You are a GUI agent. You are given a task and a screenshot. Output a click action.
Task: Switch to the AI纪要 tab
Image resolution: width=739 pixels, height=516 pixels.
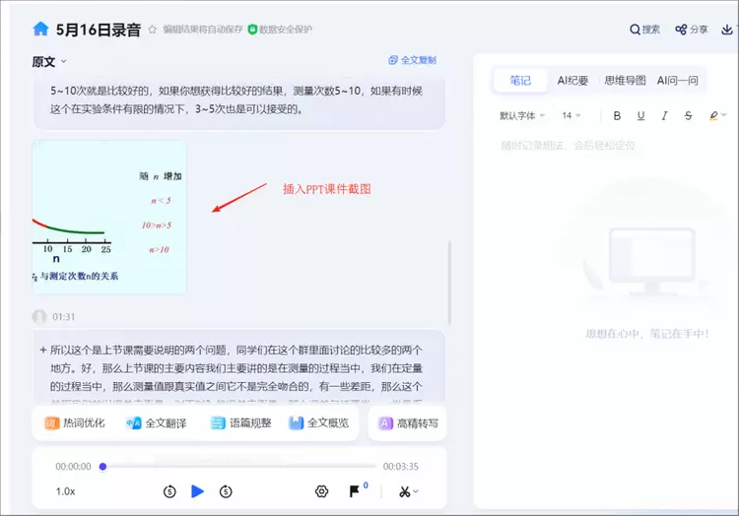coord(572,81)
